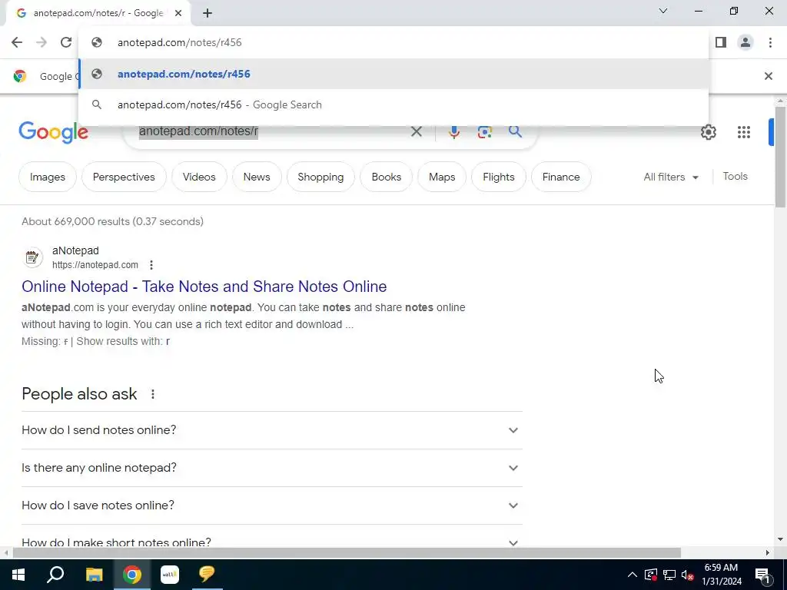Screen dimensions: 787x590
Task: Choose the Google Search suggestion for anotepad.com/notes/r456
Action: (393, 104)
